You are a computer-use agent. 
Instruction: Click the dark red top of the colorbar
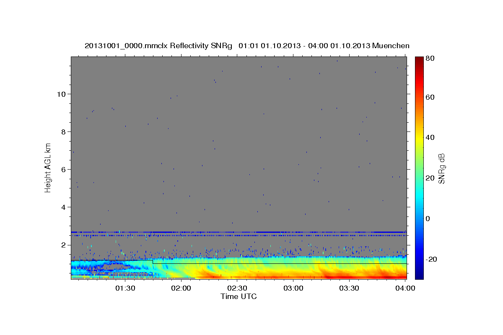pos(419,60)
